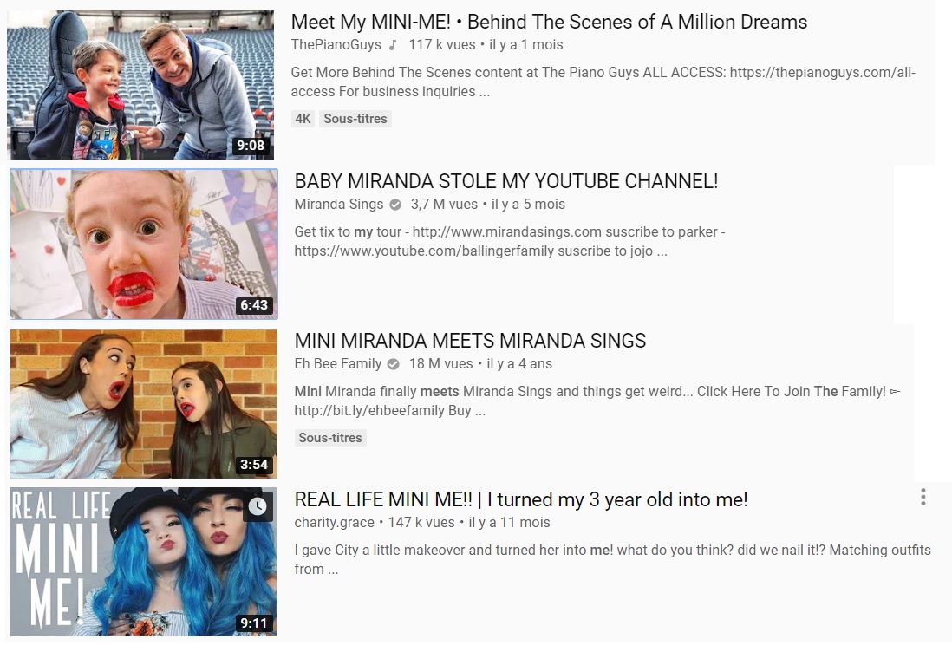Open the Mini Miranda Meets Miranda thumbnail
952x652 pixels.
point(144,404)
